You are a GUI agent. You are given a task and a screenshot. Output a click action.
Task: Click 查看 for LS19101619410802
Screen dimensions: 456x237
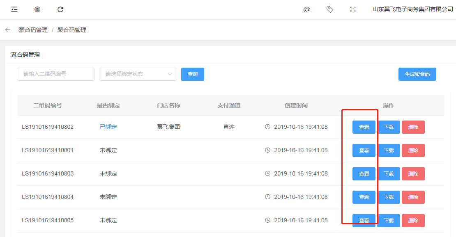(364, 127)
